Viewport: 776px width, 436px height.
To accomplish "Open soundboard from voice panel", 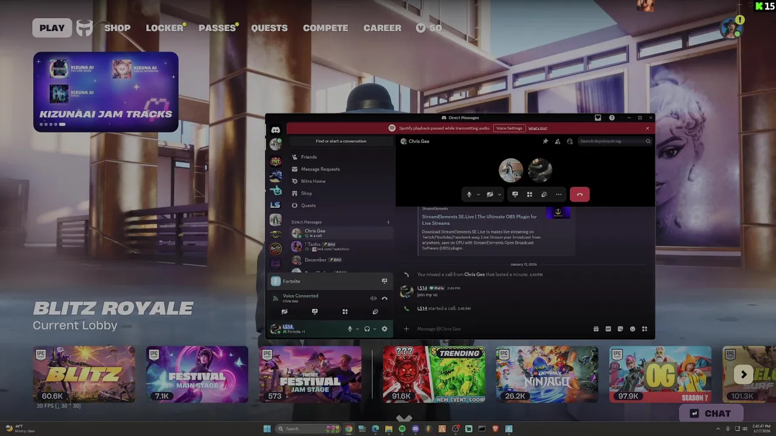I will (x=375, y=312).
